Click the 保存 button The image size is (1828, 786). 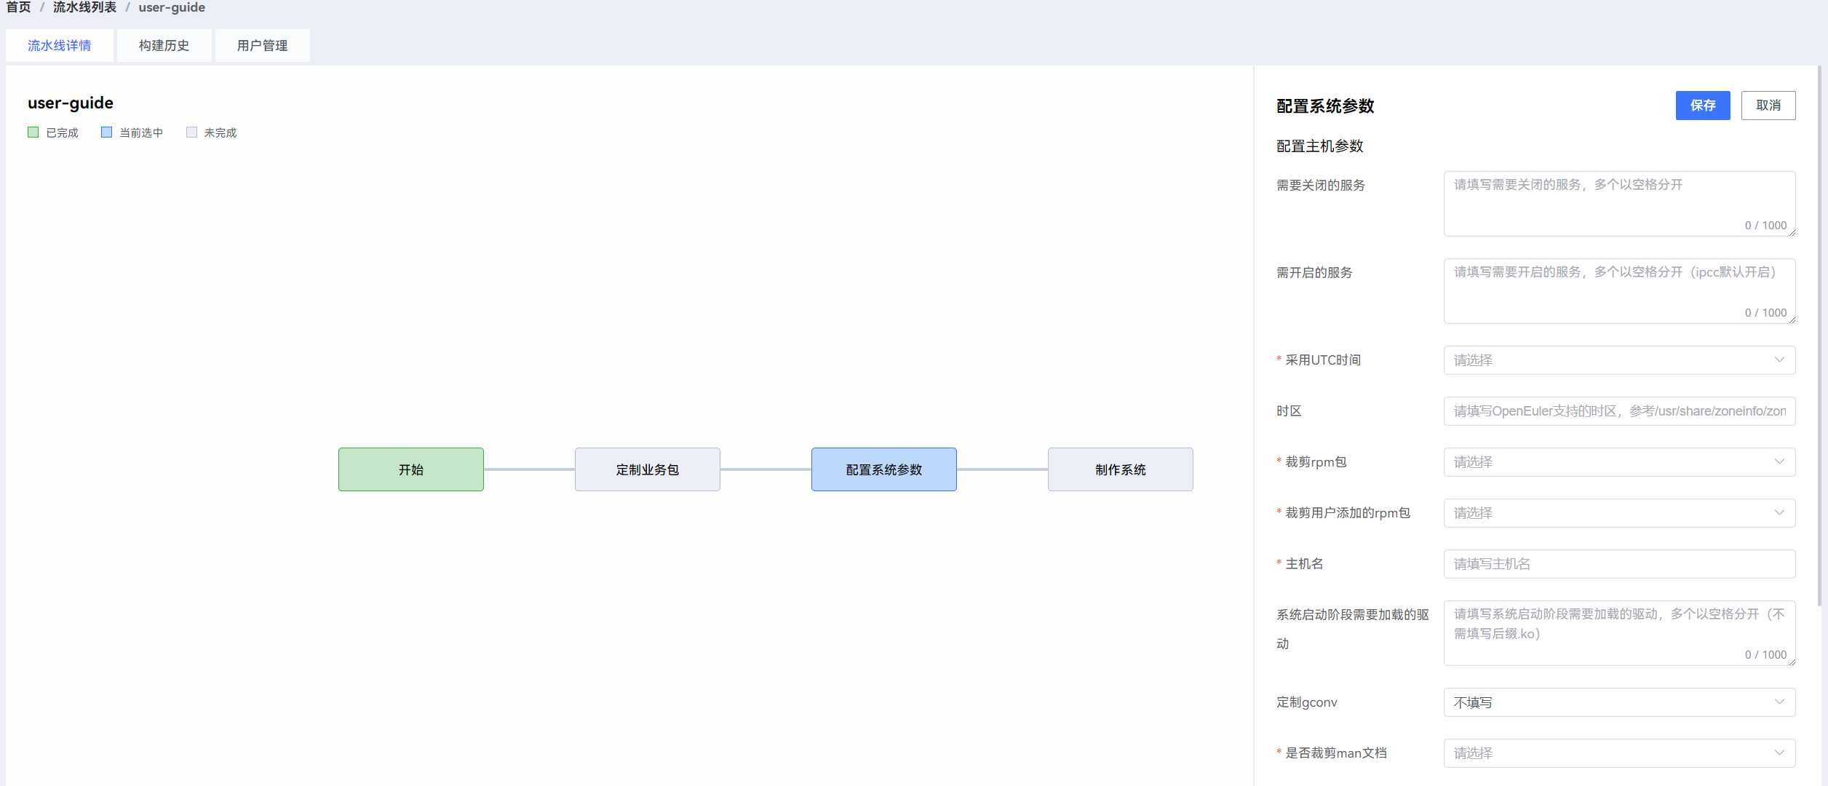pyautogui.click(x=1702, y=106)
